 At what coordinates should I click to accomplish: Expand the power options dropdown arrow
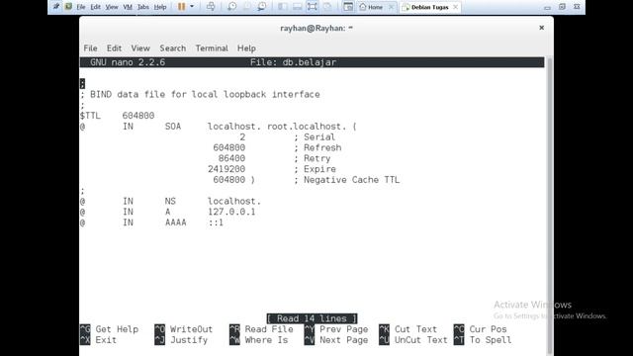(192, 7)
